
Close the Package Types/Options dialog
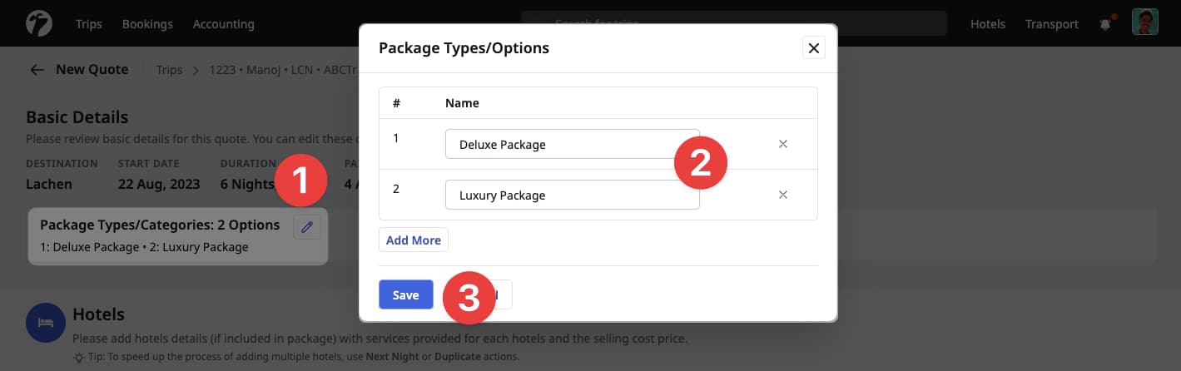(x=814, y=48)
